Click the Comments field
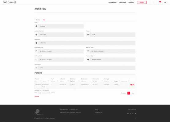170x122 pixels. point(87,68)
